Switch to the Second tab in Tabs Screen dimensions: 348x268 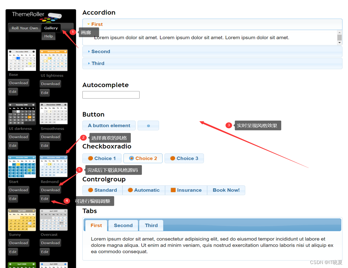click(x=123, y=226)
